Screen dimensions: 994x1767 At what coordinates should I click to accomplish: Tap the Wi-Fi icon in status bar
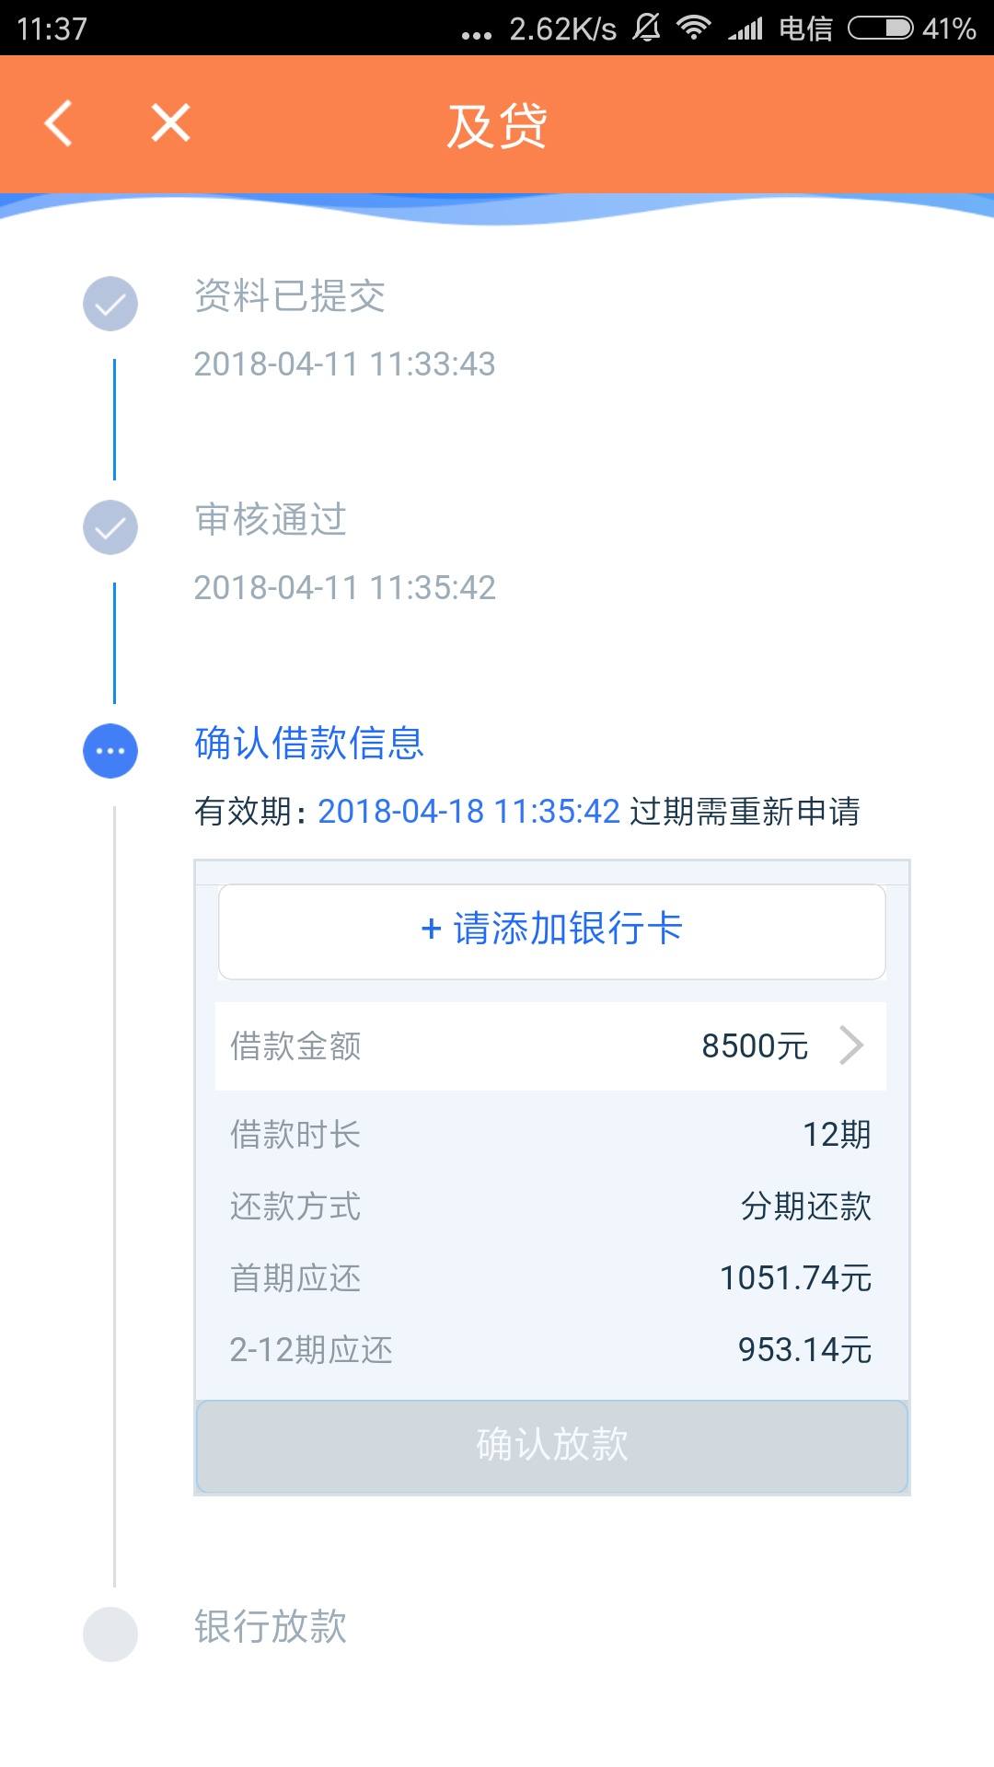click(x=693, y=29)
